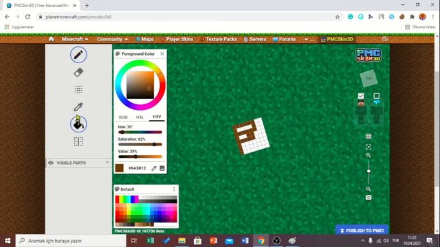This screenshot has height=247, width=440.
Task: Open the Minecraft dropdown menu
Action: point(75,39)
